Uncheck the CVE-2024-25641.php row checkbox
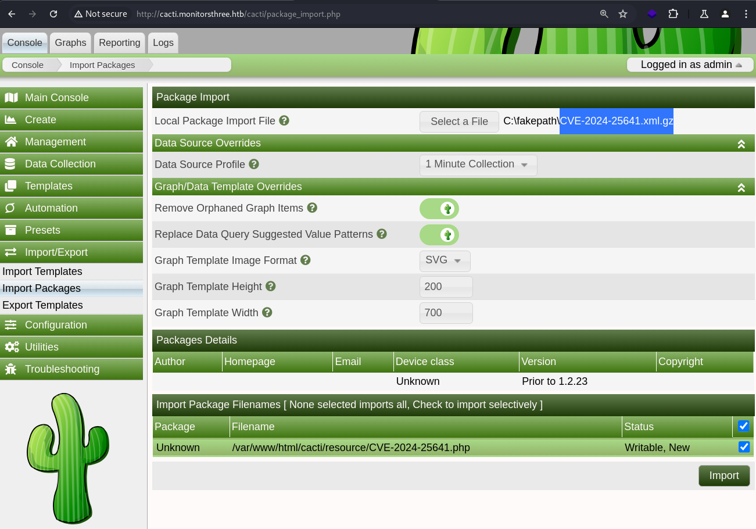Viewport: 756px width, 529px height. click(x=744, y=447)
